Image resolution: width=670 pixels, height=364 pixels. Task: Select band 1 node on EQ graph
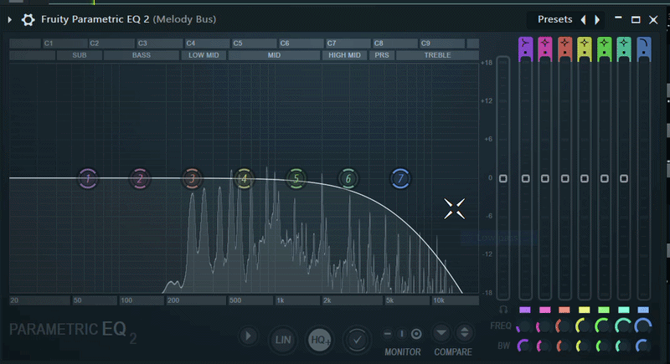pos(88,178)
